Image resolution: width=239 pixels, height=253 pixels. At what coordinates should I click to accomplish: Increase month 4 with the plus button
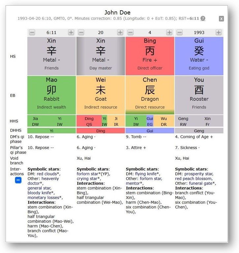coord(169,32)
